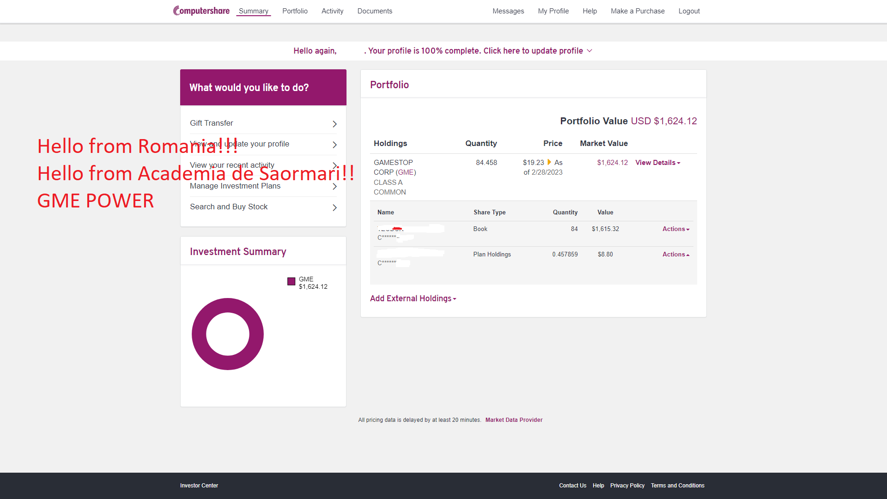Image resolution: width=887 pixels, height=499 pixels.
Task: Click the arrow beside View and update your profile
Action: tap(335, 145)
